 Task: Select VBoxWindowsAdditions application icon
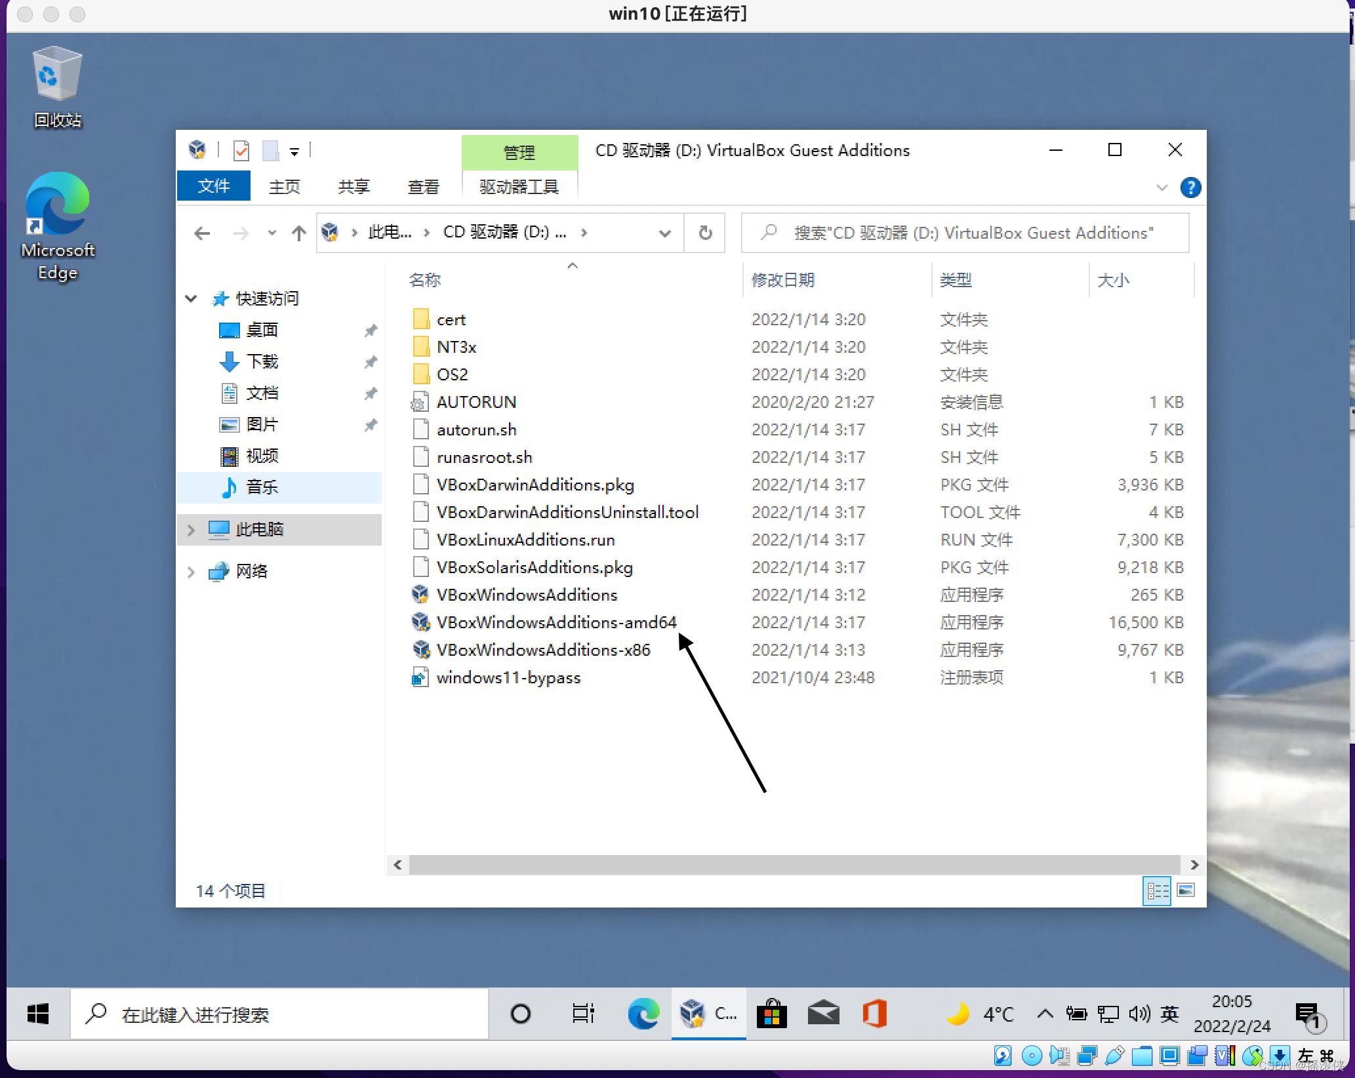pos(420,595)
